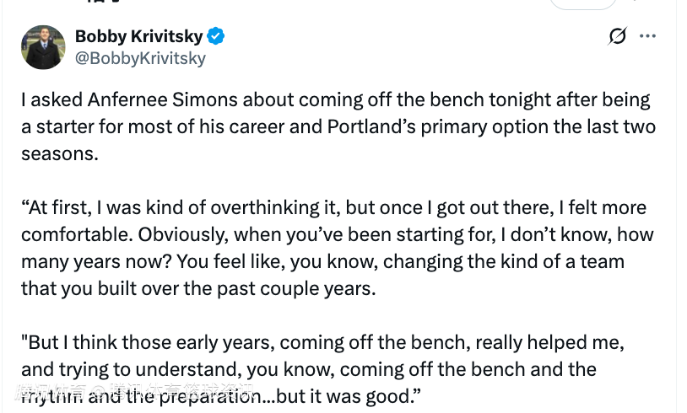Visit the @BobbyKrivitsky handle link
This screenshot has height=413, width=687.
click(x=140, y=58)
